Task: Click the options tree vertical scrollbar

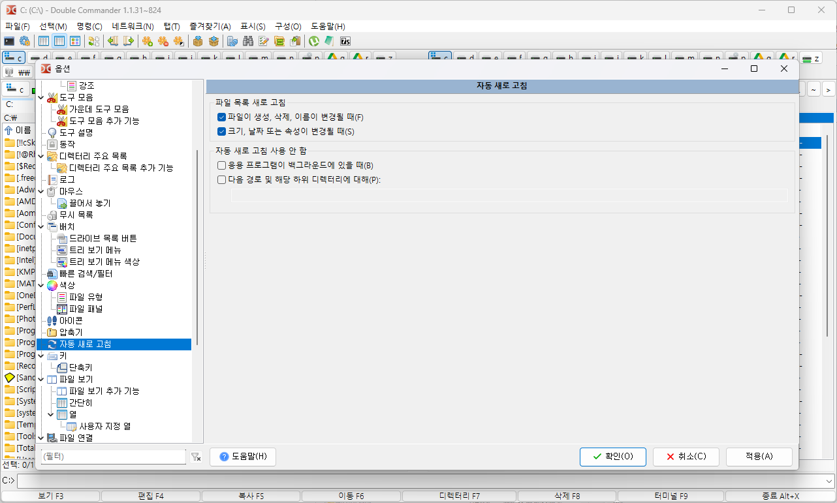Action: click(197, 248)
